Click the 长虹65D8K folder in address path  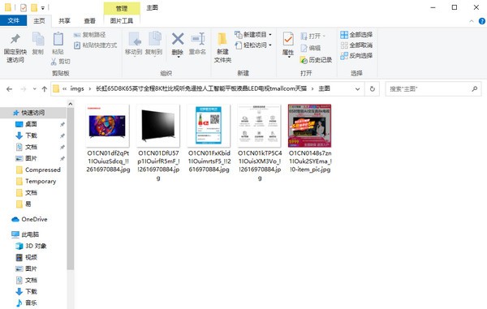(201, 88)
